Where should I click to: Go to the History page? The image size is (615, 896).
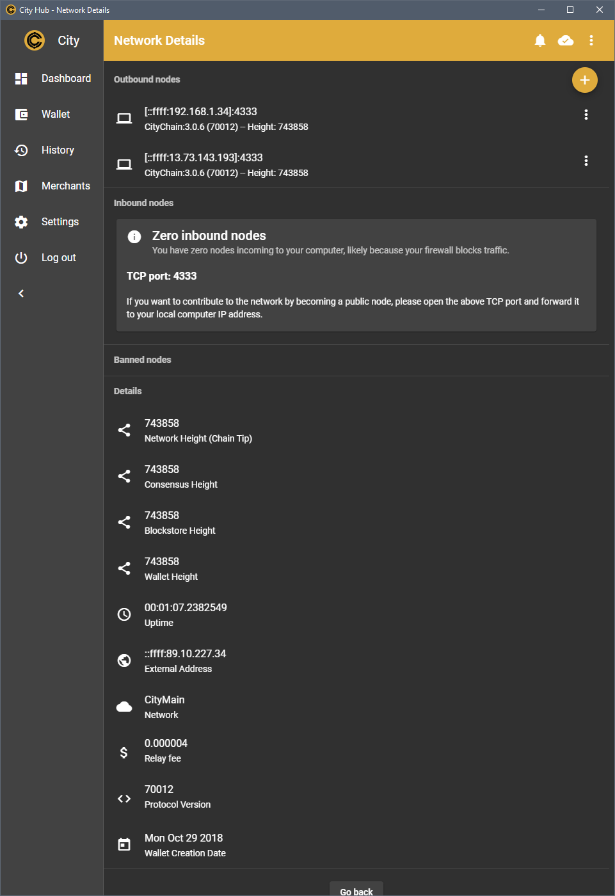52,150
